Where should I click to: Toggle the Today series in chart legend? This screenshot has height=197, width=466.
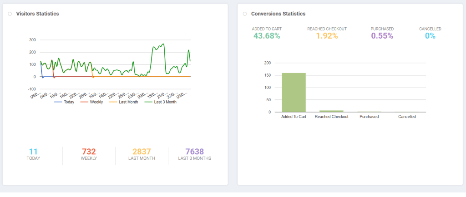64,102
